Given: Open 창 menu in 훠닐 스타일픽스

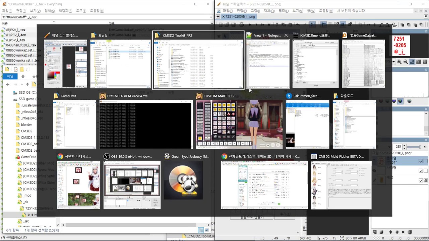Looking at the screenshot, I should pos(311,11).
